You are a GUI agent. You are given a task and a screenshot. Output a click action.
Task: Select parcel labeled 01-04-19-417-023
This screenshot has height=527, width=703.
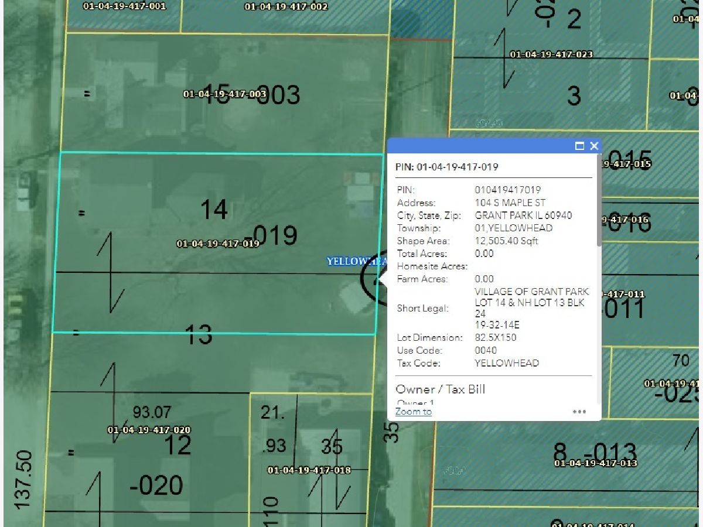click(x=551, y=54)
